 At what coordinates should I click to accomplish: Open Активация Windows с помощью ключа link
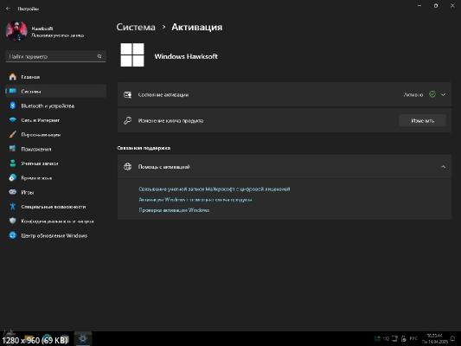195,200
